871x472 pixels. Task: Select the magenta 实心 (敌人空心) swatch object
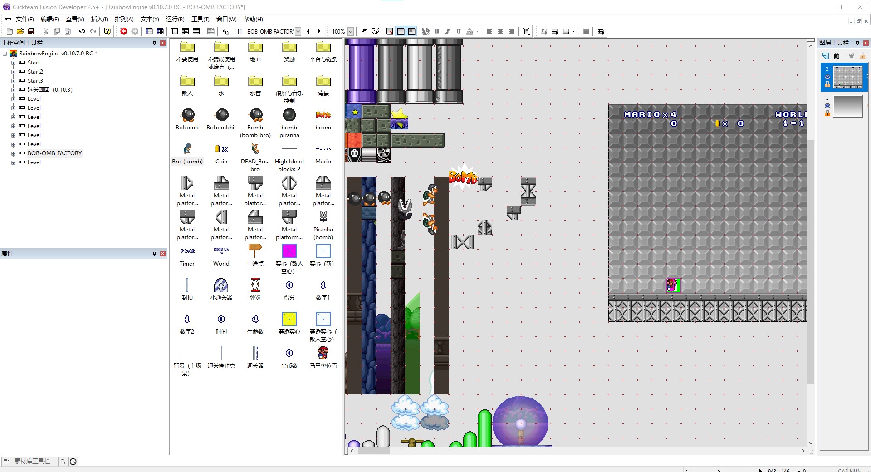click(289, 251)
